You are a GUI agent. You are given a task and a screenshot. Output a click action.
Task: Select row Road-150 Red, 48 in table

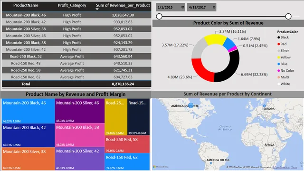tap(76, 63)
